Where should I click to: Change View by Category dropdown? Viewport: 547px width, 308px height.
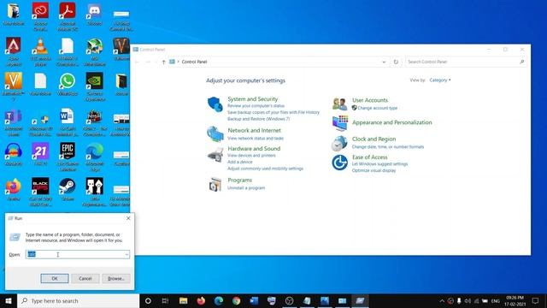click(440, 80)
